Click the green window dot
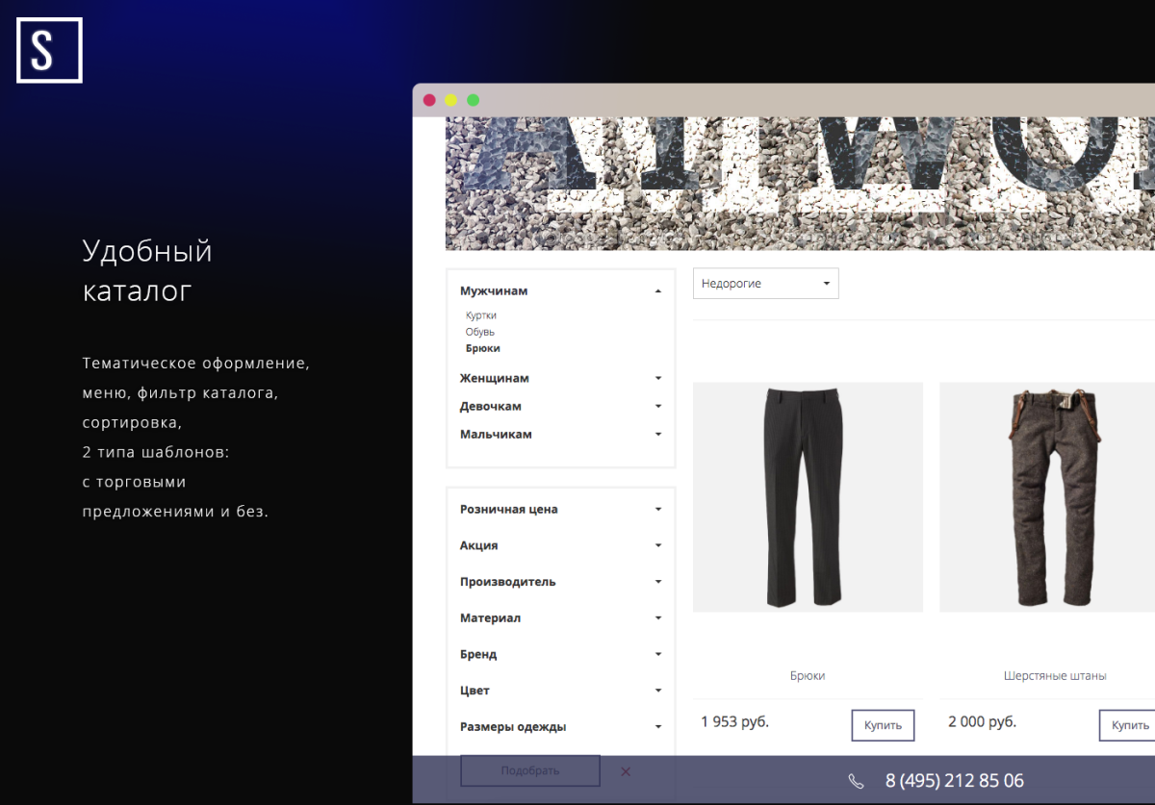 [474, 100]
